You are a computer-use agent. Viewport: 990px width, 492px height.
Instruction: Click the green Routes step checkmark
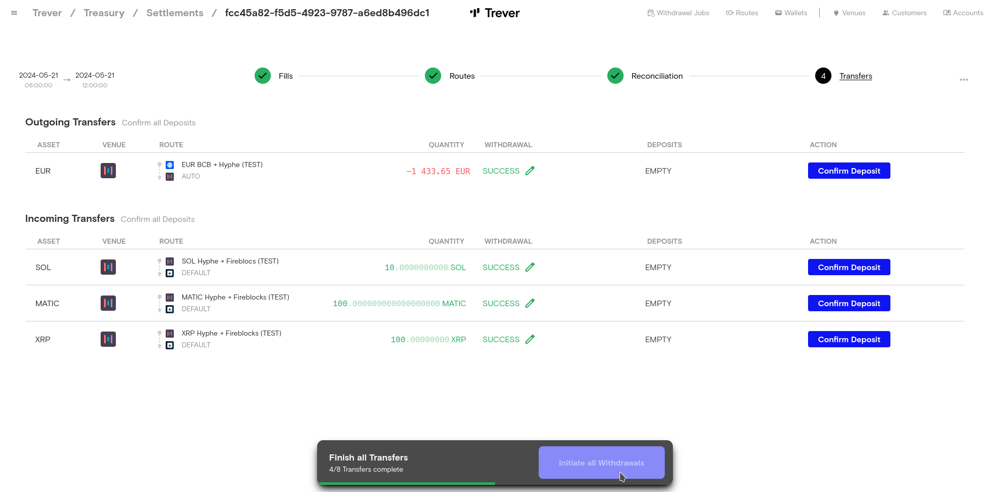(433, 76)
